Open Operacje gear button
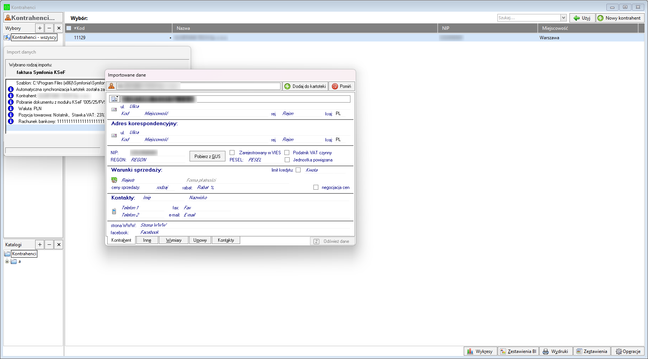648x359 pixels. click(628, 351)
